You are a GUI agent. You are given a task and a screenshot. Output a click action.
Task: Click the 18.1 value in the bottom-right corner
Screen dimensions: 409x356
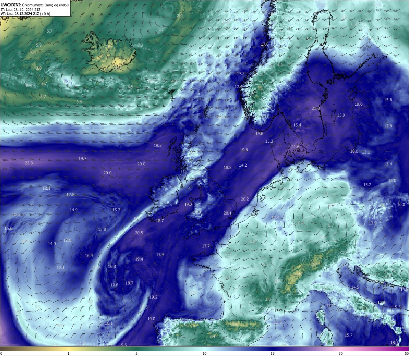(395, 343)
